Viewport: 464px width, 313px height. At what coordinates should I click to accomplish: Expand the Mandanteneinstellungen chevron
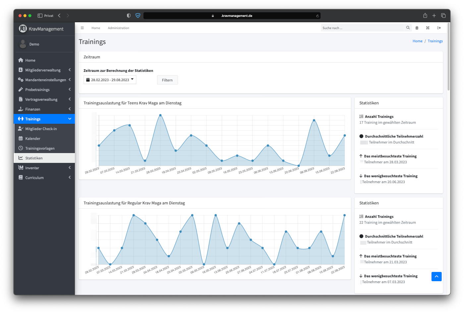coord(70,80)
